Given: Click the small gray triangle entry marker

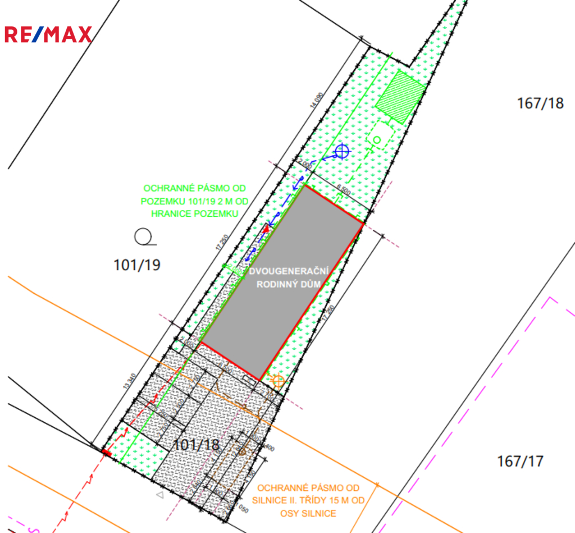Looking at the screenshot, I should click(x=160, y=495).
